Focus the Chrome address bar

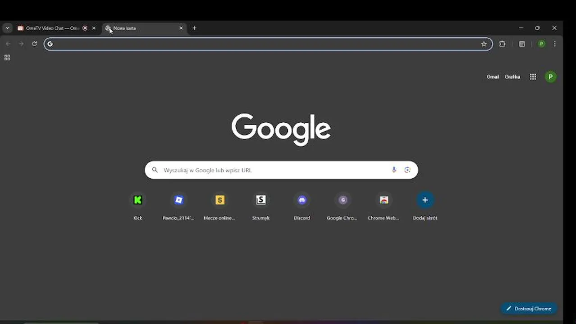(268, 44)
